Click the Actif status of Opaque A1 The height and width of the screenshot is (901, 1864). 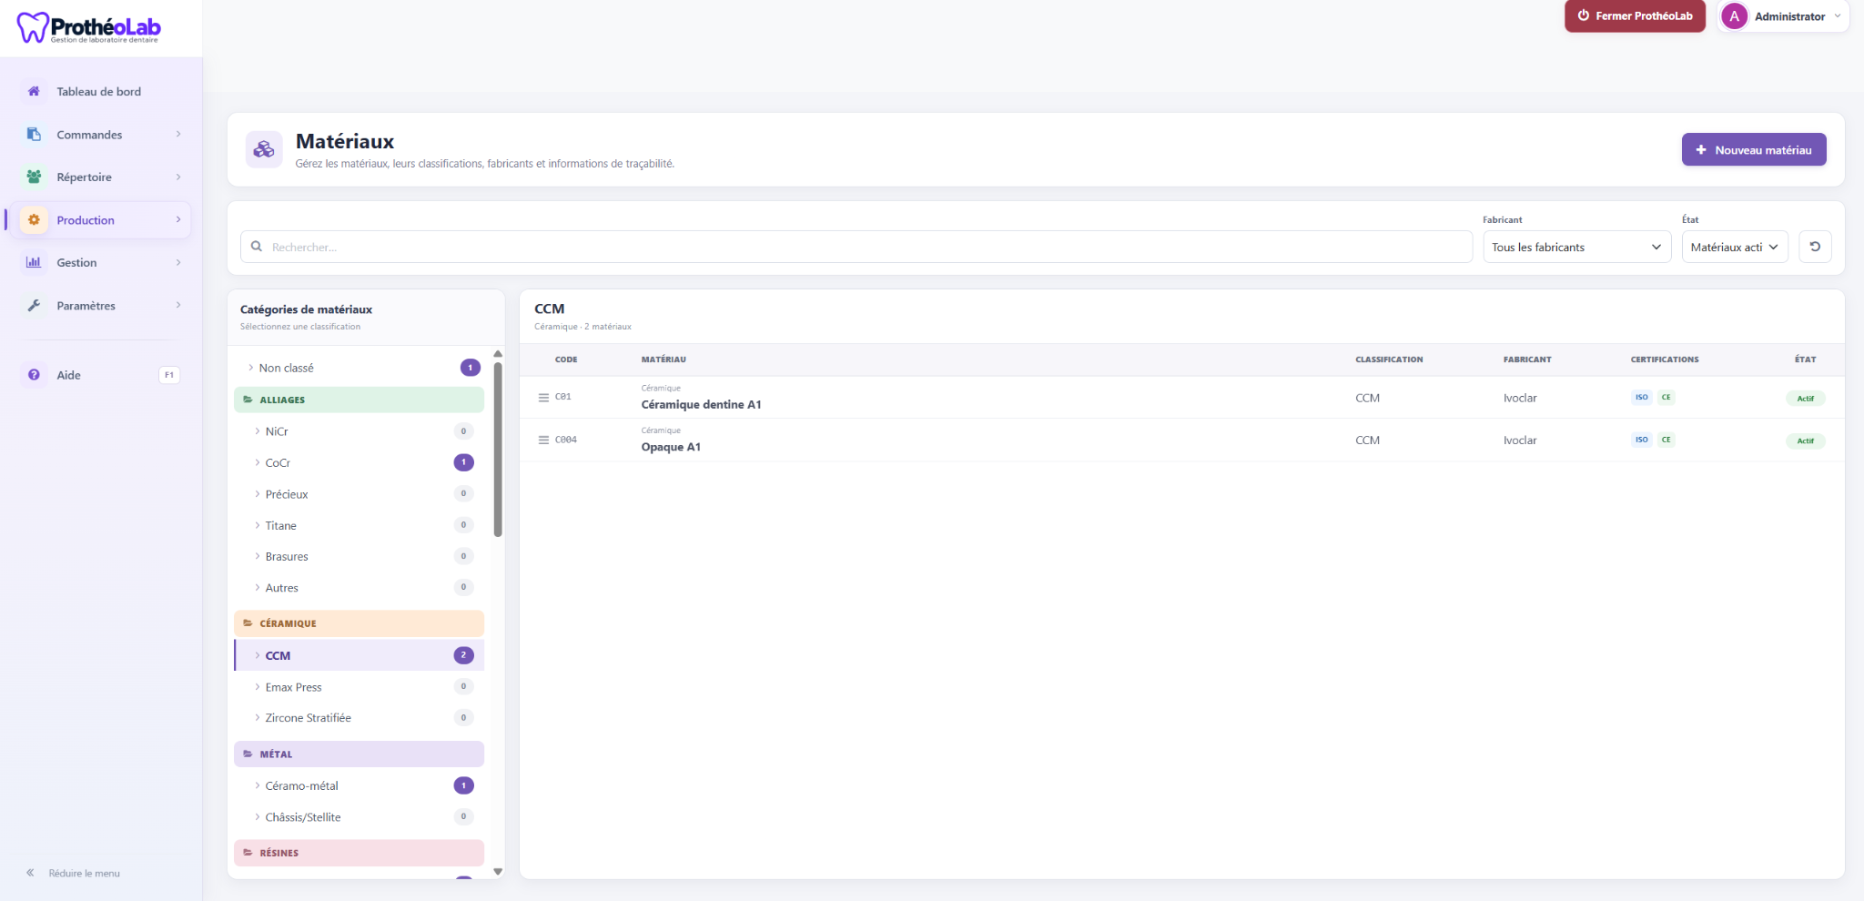1805,440
